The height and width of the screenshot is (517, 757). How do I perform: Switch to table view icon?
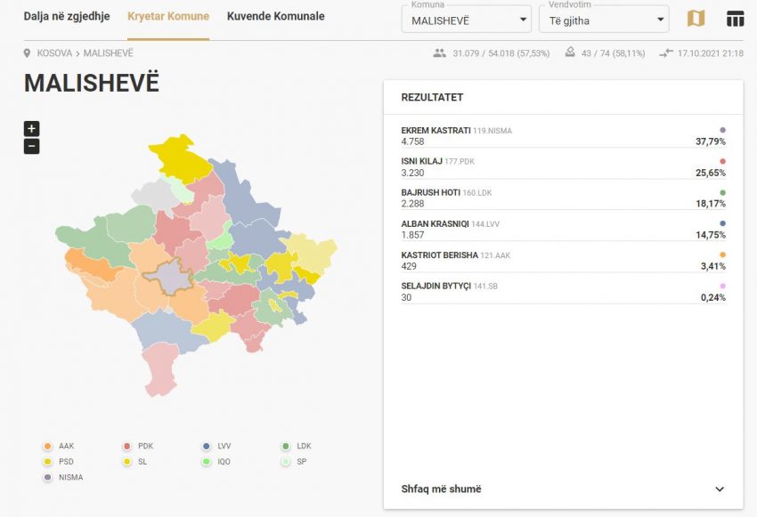[x=735, y=19]
